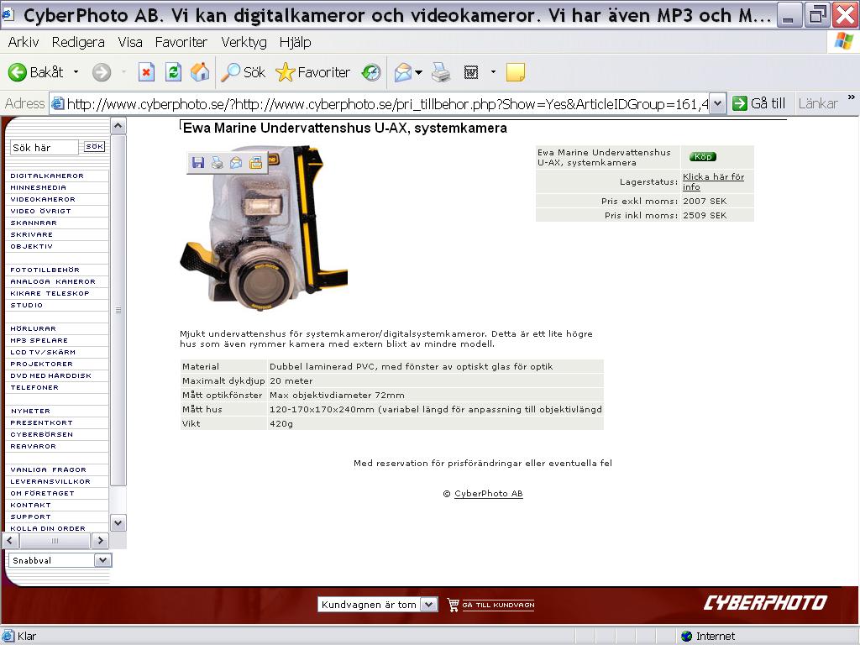Click the Windows flag logo

[x=843, y=41]
